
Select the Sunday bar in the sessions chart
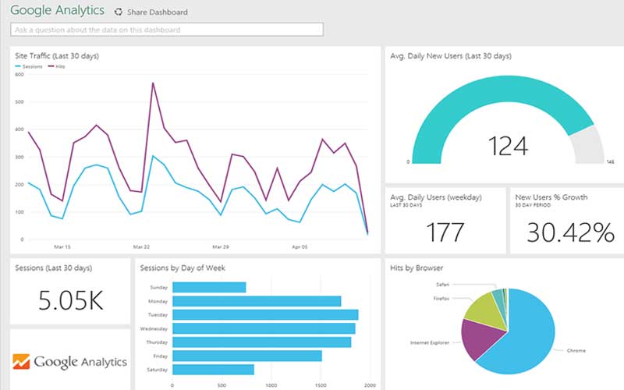209,287
